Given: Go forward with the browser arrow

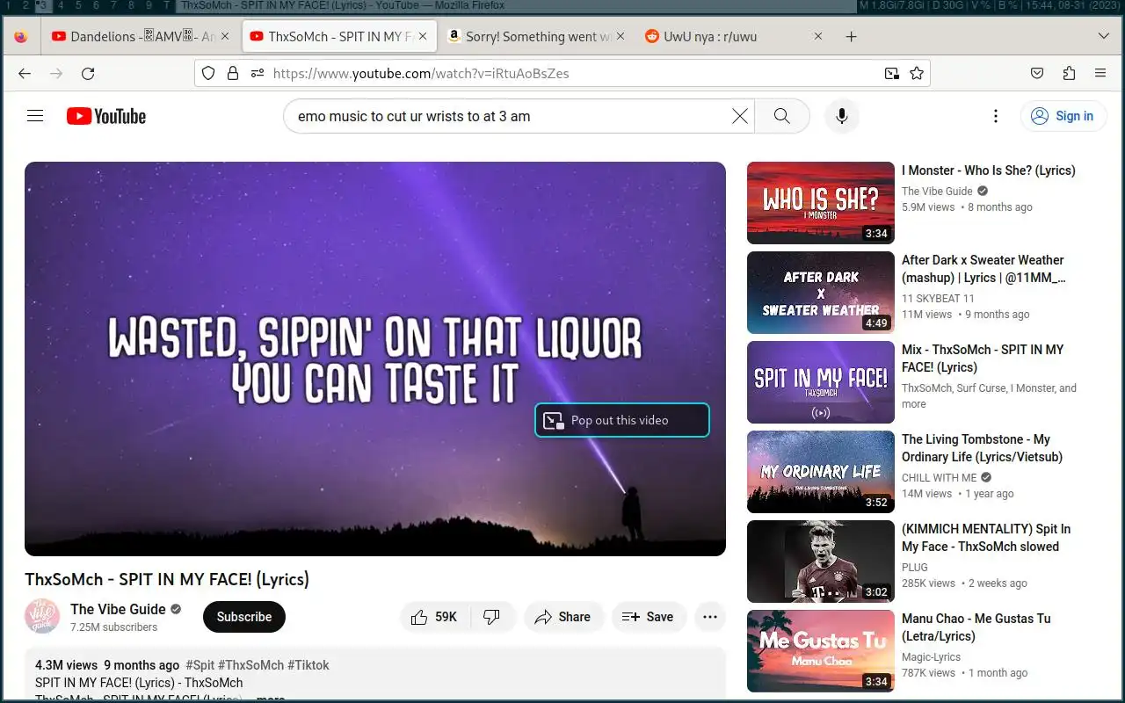Looking at the screenshot, I should click(x=56, y=74).
